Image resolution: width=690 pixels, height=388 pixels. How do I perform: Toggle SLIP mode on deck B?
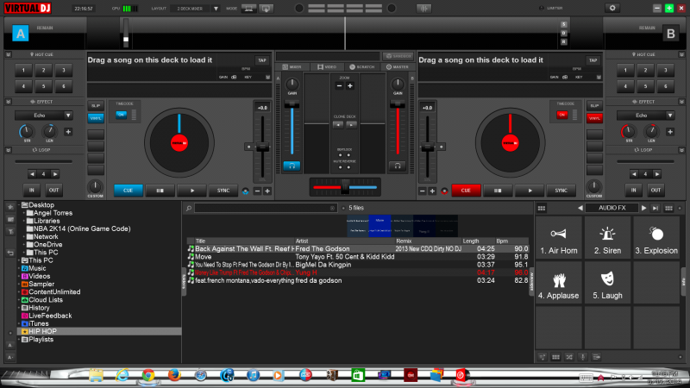[x=594, y=105]
